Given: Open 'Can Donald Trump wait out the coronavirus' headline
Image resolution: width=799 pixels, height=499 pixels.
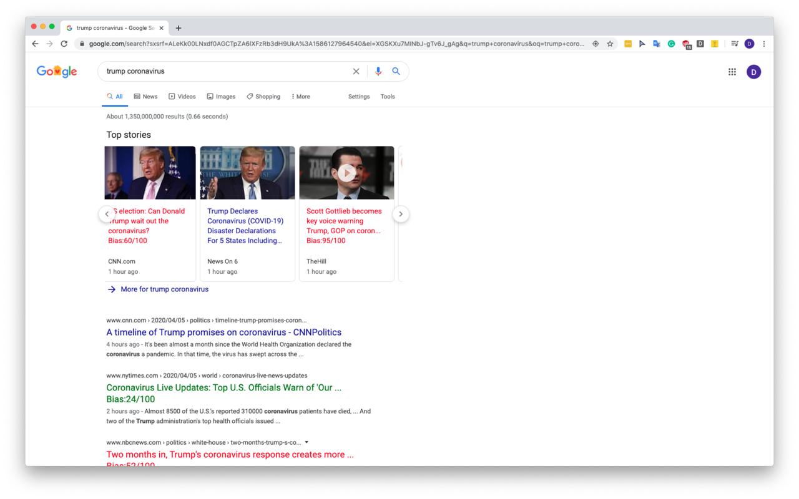Looking at the screenshot, I should click(x=147, y=221).
